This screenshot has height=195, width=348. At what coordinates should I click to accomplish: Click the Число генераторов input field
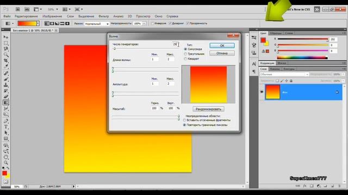pos(176,44)
